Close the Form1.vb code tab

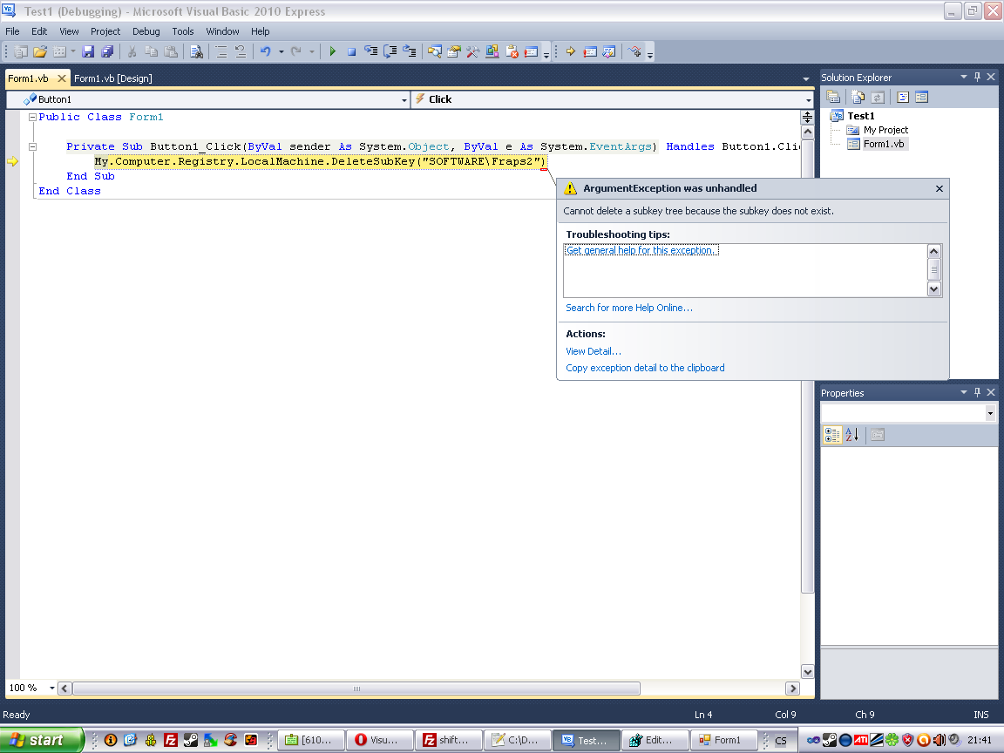(62, 78)
